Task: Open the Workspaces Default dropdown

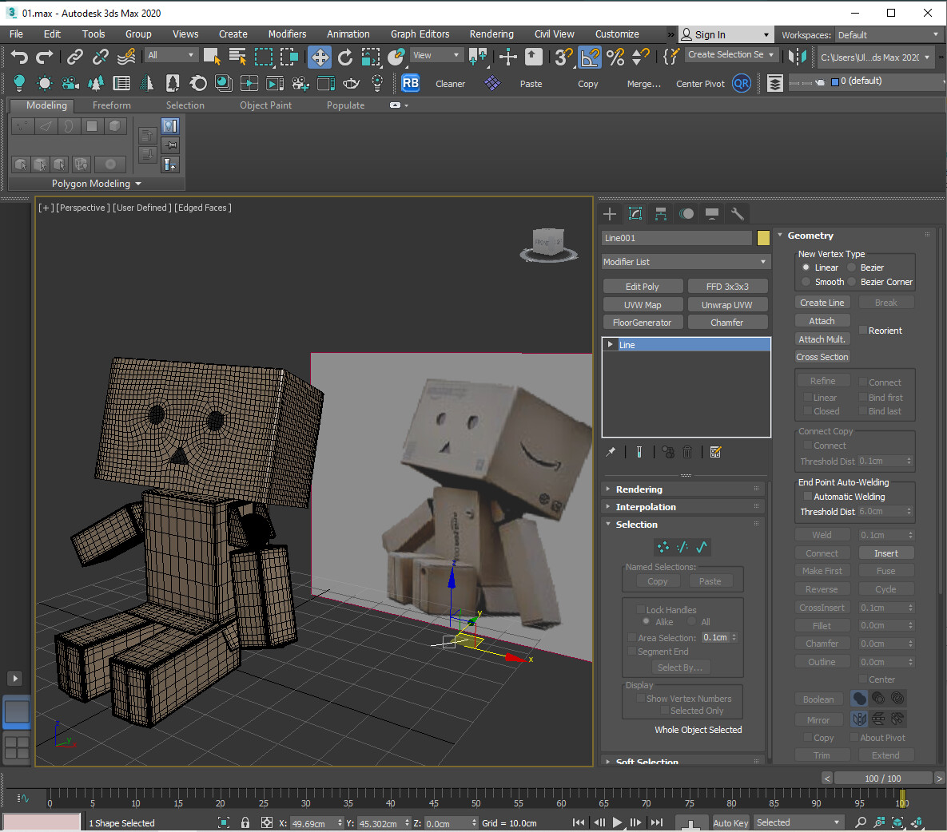Action: (889, 35)
